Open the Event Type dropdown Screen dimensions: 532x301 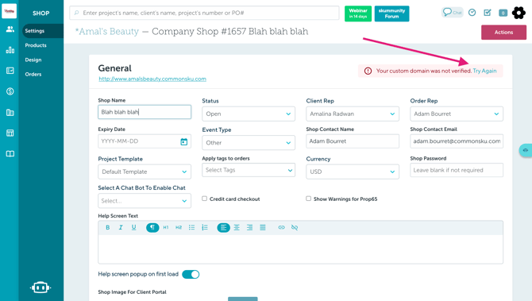(249, 143)
